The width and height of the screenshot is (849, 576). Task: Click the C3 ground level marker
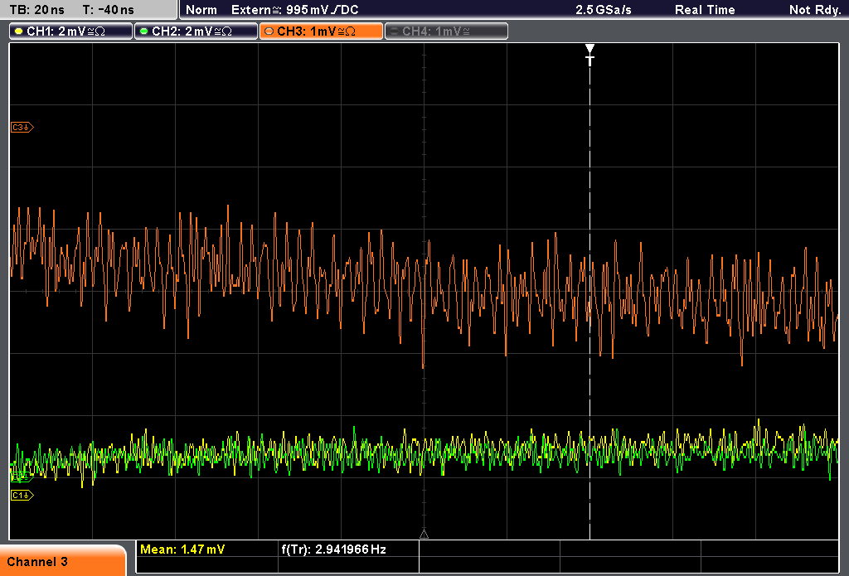coord(22,128)
